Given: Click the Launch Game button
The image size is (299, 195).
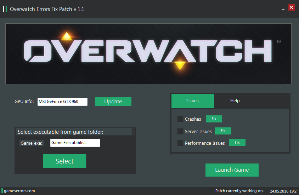Looking at the screenshot, I should pos(232,170).
